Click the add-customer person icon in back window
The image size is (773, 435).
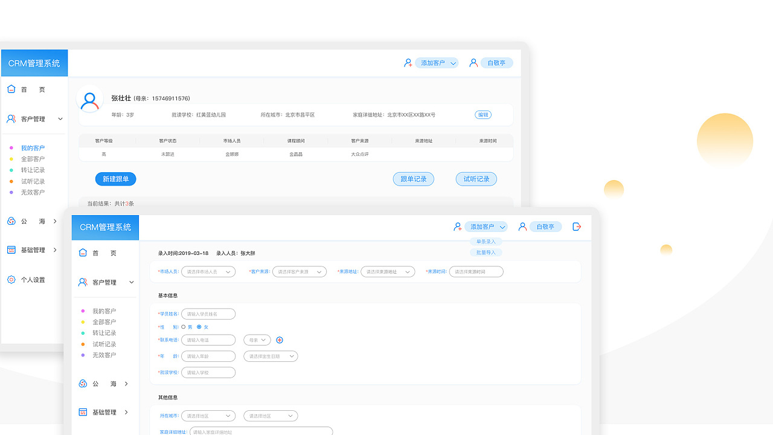408,63
